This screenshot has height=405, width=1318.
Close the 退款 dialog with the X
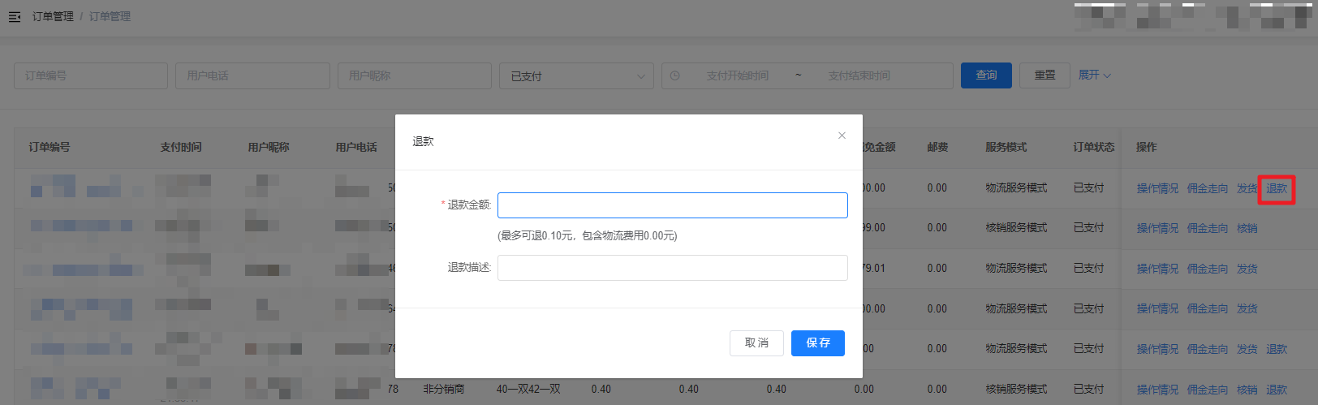pos(842,136)
